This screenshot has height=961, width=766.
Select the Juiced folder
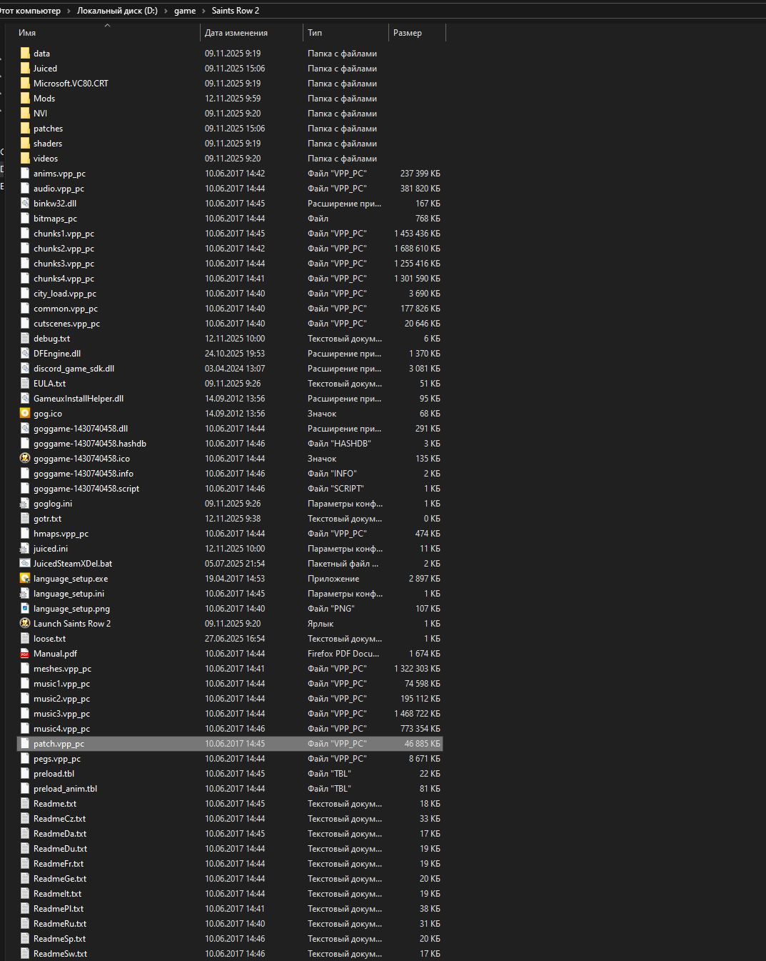(45, 69)
